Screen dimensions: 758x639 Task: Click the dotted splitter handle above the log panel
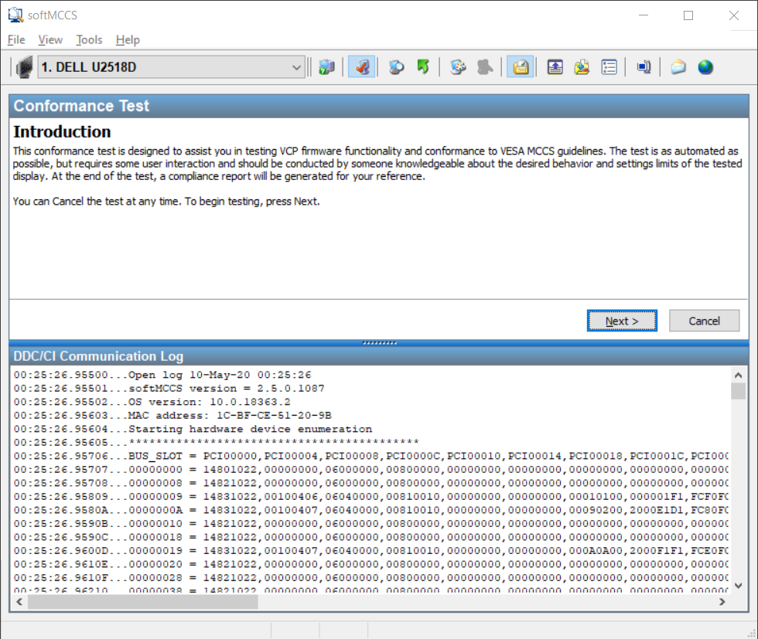tap(379, 343)
